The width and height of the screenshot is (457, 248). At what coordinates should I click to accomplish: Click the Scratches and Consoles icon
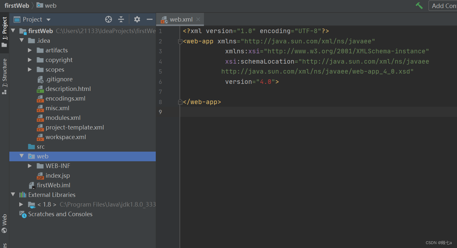[23, 214]
